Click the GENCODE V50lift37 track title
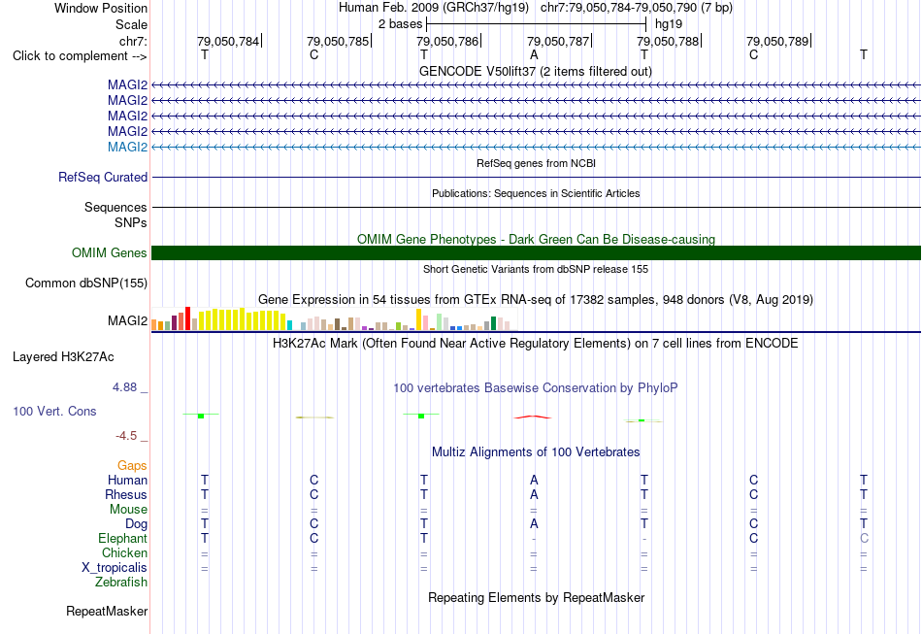Screen dimensions: 922x634 pyautogui.click(x=535, y=71)
